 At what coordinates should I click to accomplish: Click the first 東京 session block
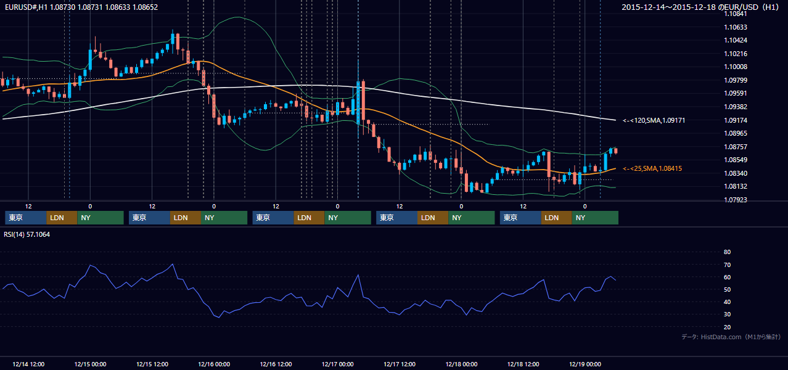[26, 218]
